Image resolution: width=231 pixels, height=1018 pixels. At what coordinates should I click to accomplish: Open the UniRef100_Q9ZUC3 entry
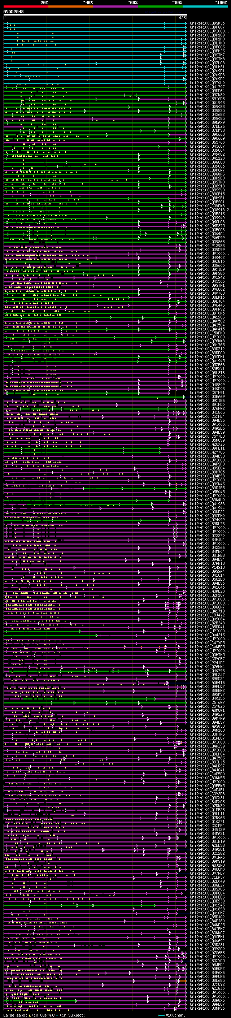tap(207, 63)
